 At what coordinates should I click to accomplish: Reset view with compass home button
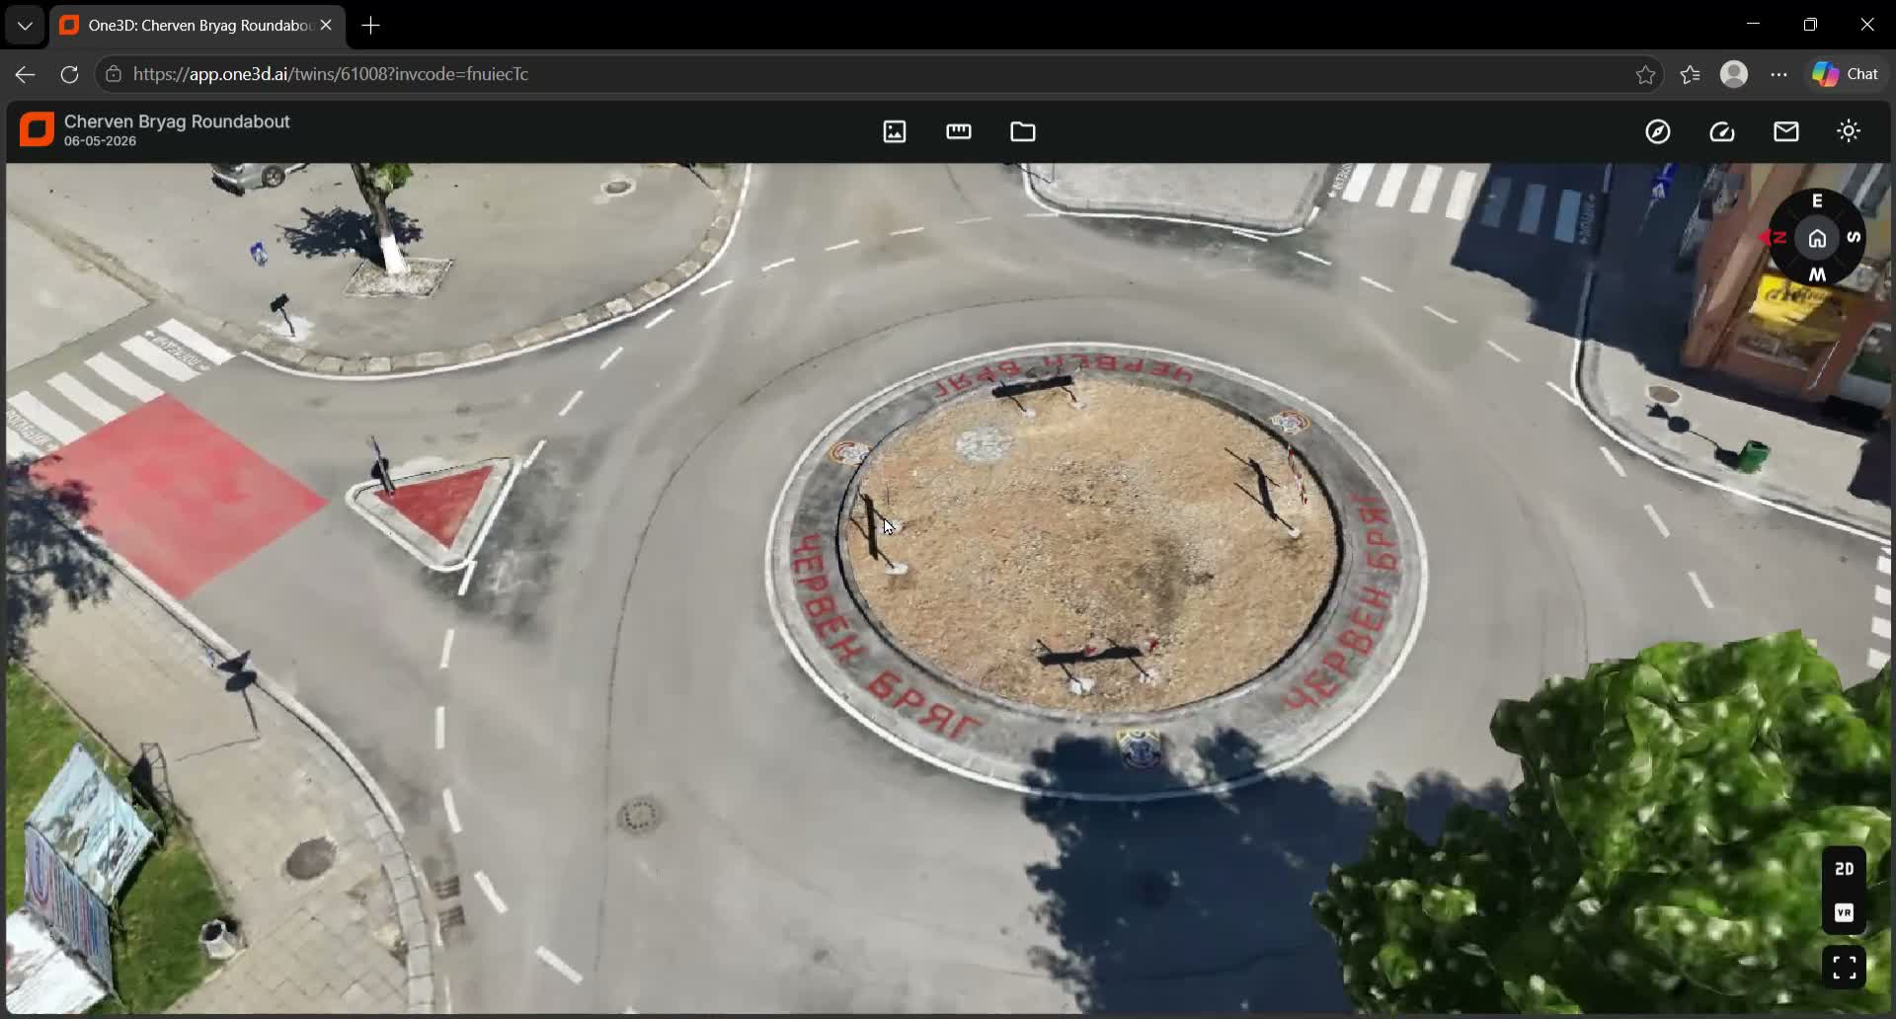1817,239
